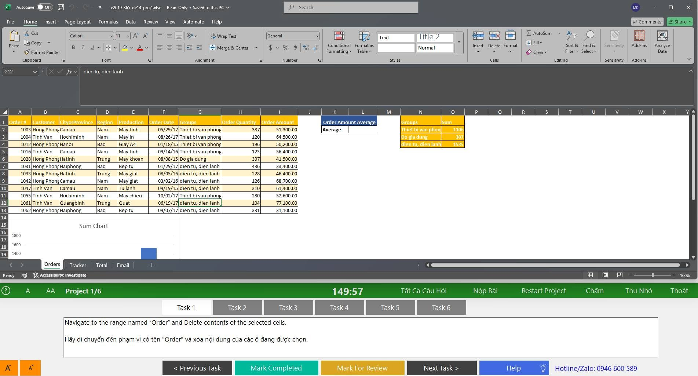This screenshot has height=376, width=698.
Task: Click the Increase Font Size icon
Action: point(136,36)
